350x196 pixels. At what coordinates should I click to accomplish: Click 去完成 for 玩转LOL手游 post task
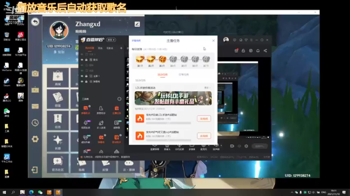pyautogui.click(x=204, y=118)
